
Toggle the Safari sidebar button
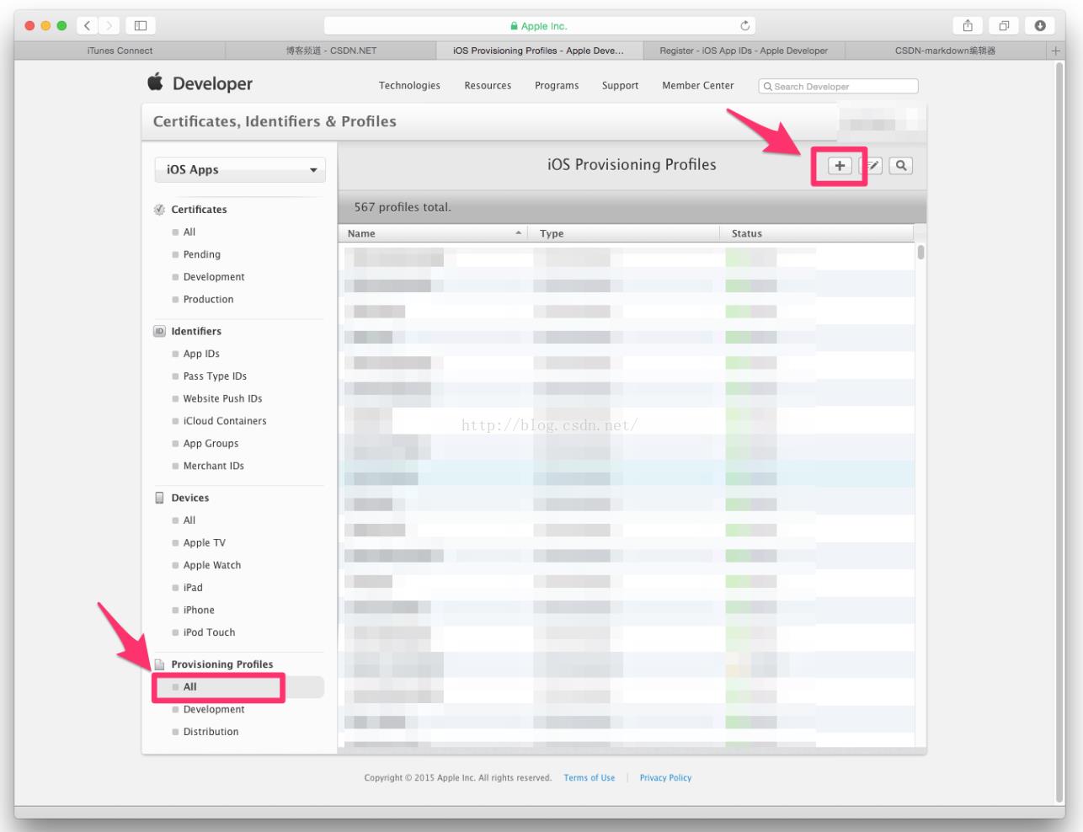pyautogui.click(x=141, y=26)
